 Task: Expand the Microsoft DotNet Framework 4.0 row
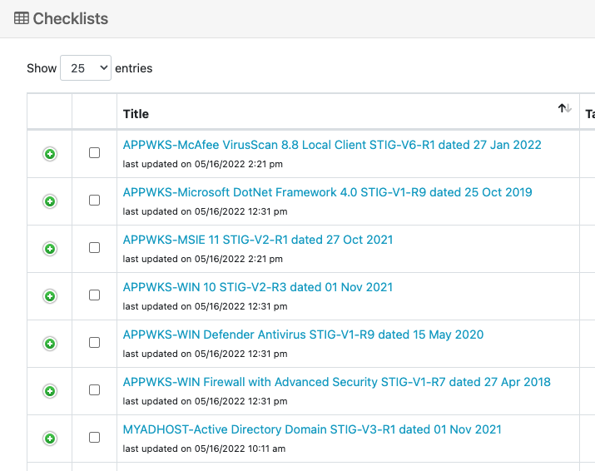click(x=50, y=201)
